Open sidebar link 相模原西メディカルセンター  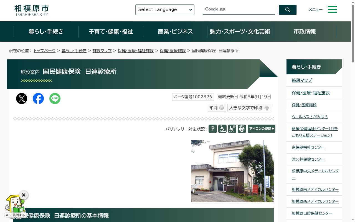[315, 201]
